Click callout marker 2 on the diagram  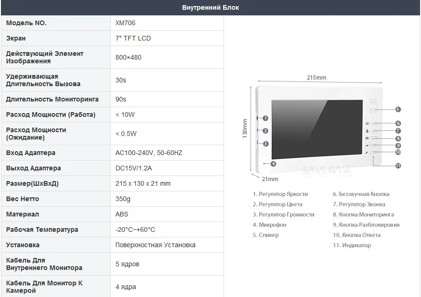(x=265, y=131)
